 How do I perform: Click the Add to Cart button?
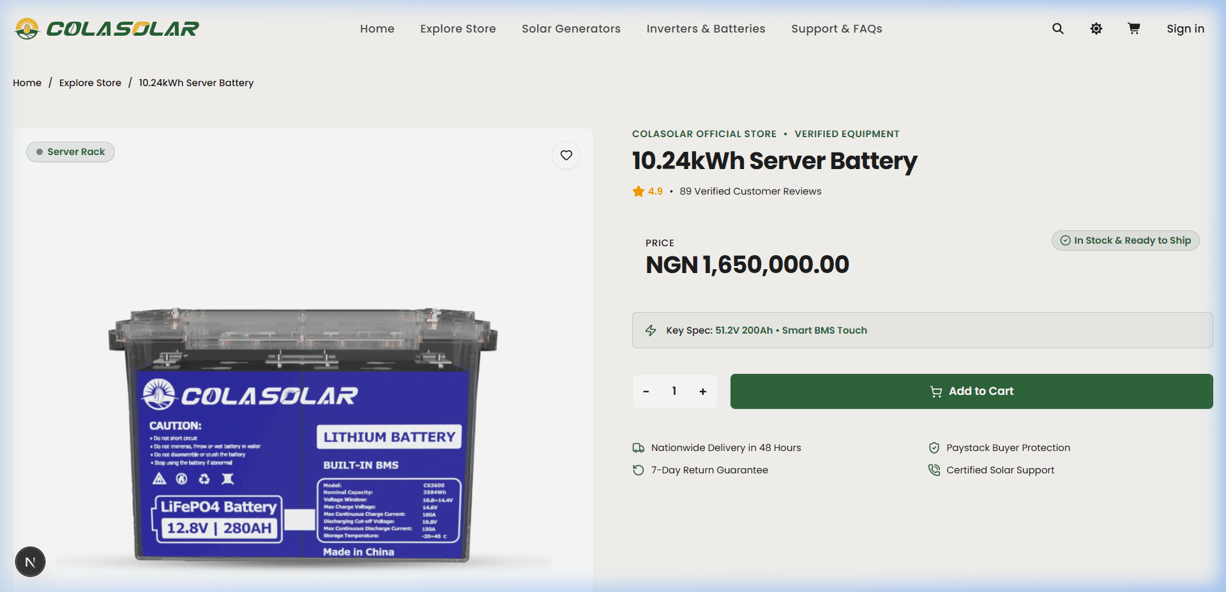[x=971, y=391]
